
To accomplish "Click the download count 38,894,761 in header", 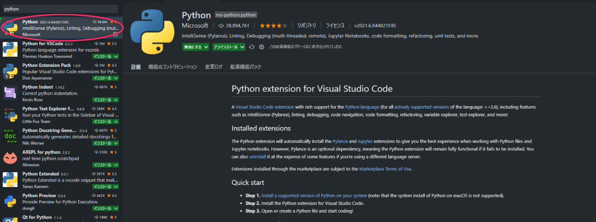I will click(x=234, y=26).
